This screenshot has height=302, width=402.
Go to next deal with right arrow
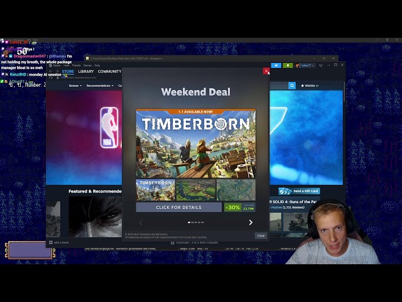pyautogui.click(x=251, y=222)
